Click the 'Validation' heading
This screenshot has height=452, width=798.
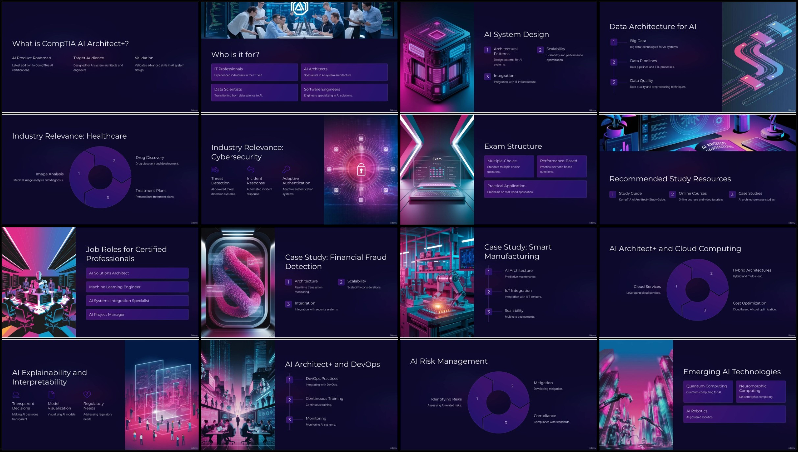[144, 58]
